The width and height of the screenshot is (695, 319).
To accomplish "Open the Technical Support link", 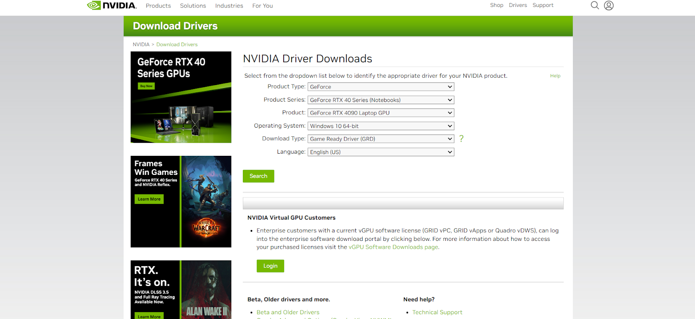I will pos(437,312).
